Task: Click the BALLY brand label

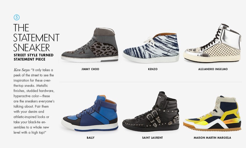Action: [x=90, y=138]
